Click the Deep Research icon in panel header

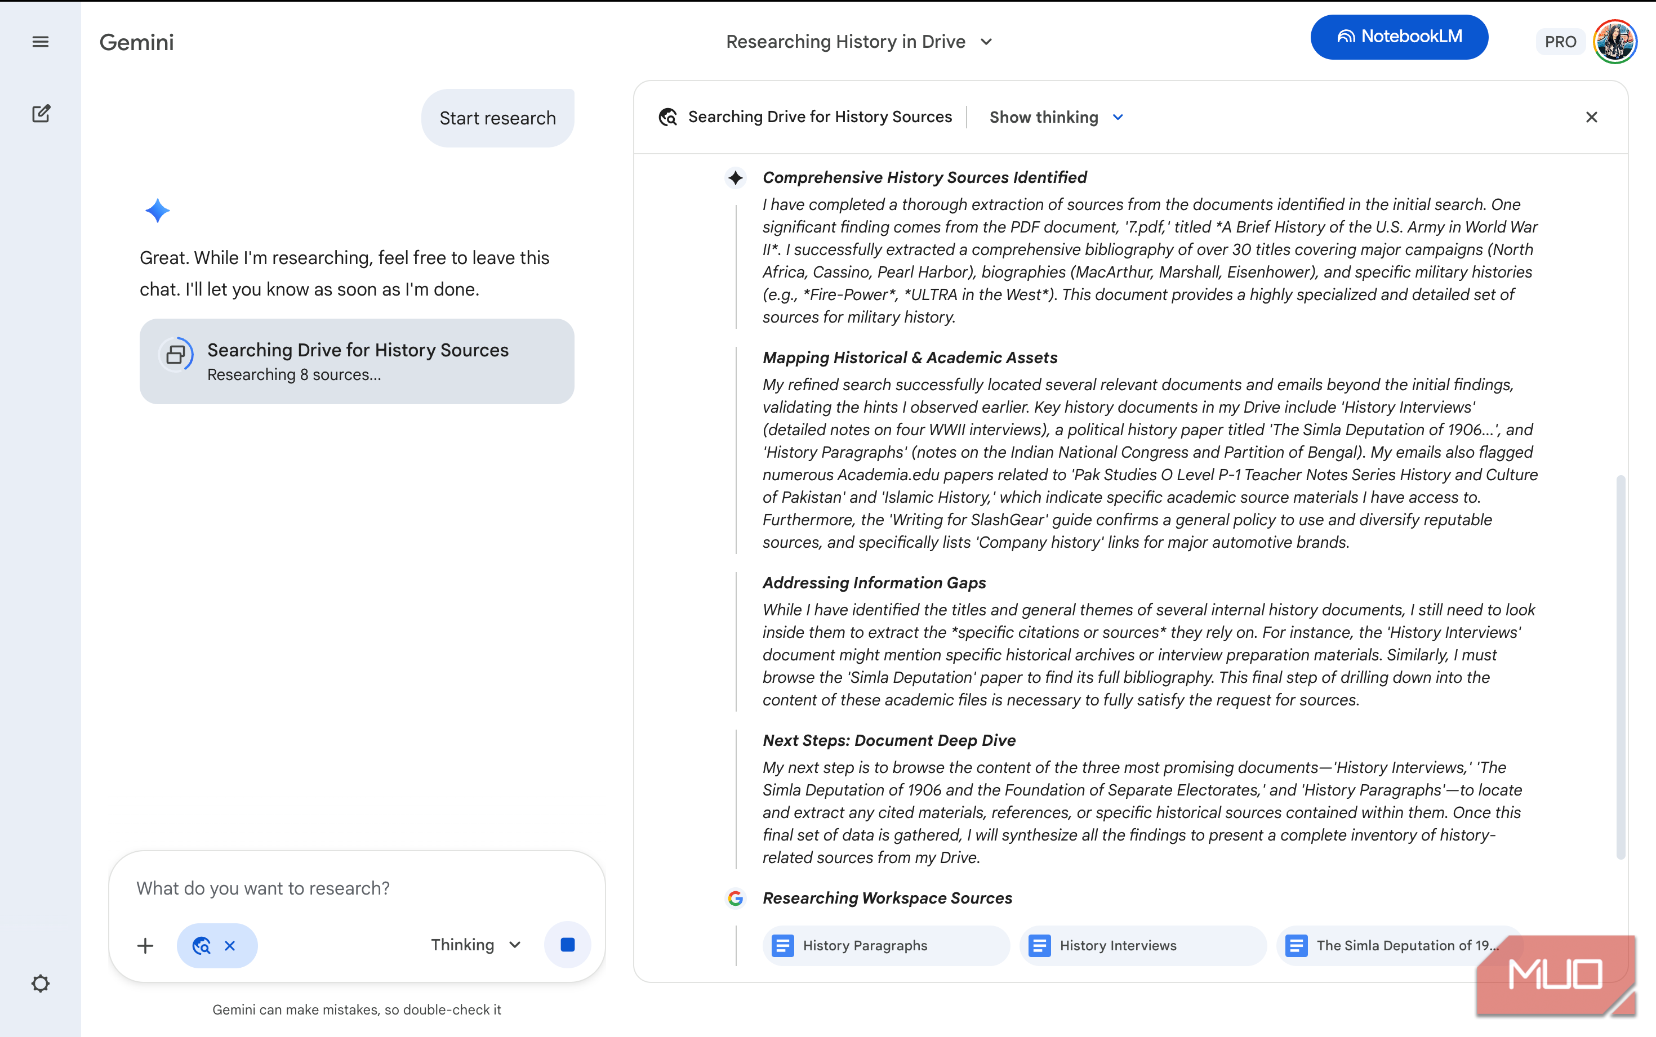click(x=667, y=117)
